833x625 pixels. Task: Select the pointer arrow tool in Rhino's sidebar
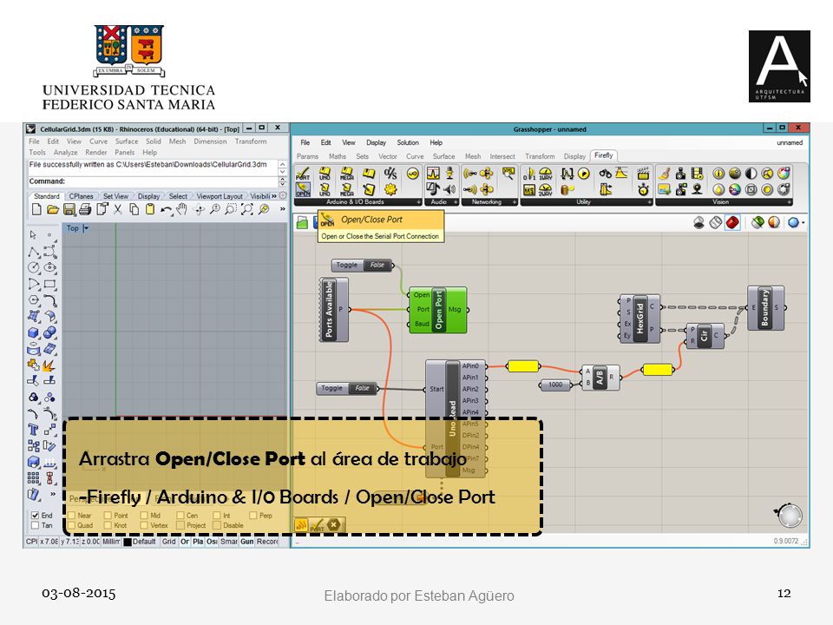[33, 234]
